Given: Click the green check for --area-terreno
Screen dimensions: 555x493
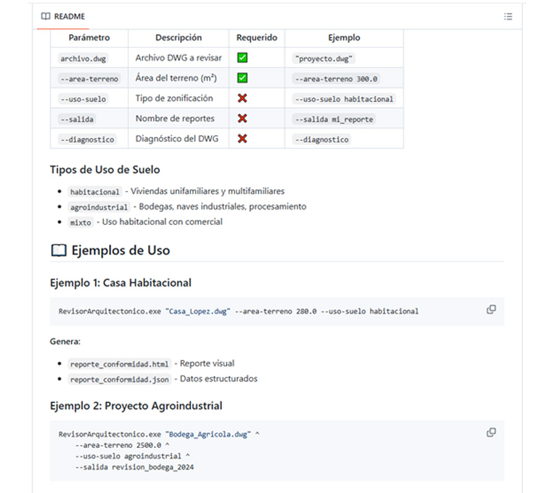Looking at the screenshot, I should pyautogui.click(x=242, y=78).
